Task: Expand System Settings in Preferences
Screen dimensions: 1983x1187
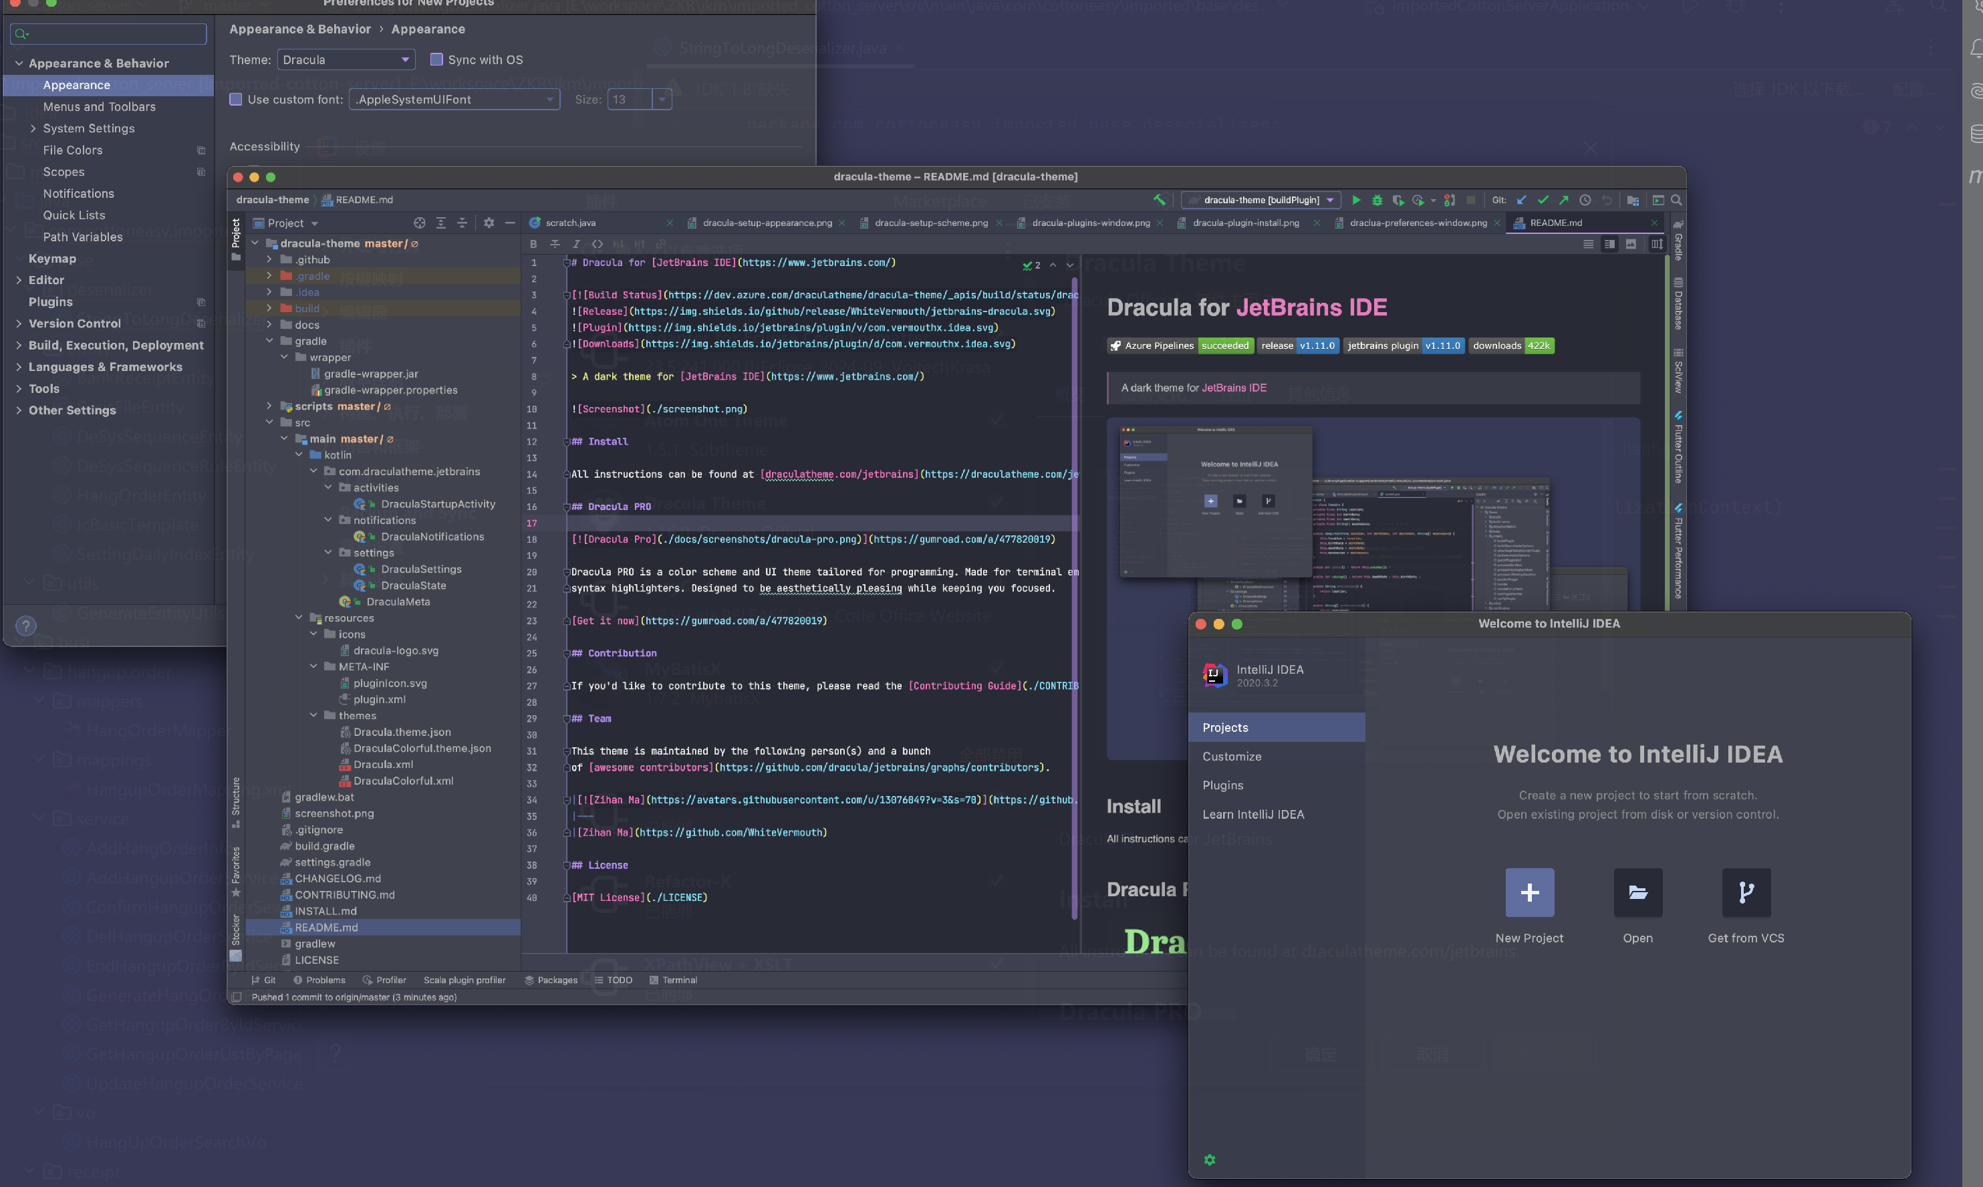Action: (33, 128)
